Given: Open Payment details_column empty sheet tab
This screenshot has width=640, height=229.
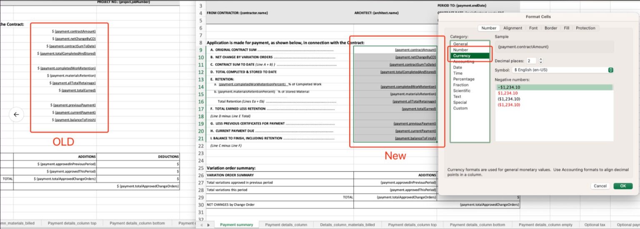Looking at the screenshot, I should [545, 225].
